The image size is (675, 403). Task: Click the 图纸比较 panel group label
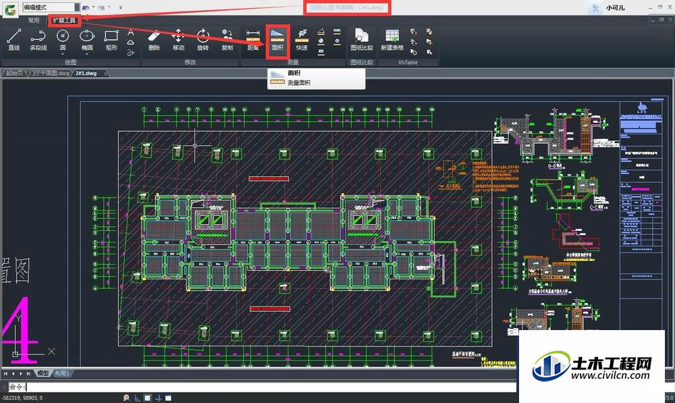pyautogui.click(x=362, y=62)
